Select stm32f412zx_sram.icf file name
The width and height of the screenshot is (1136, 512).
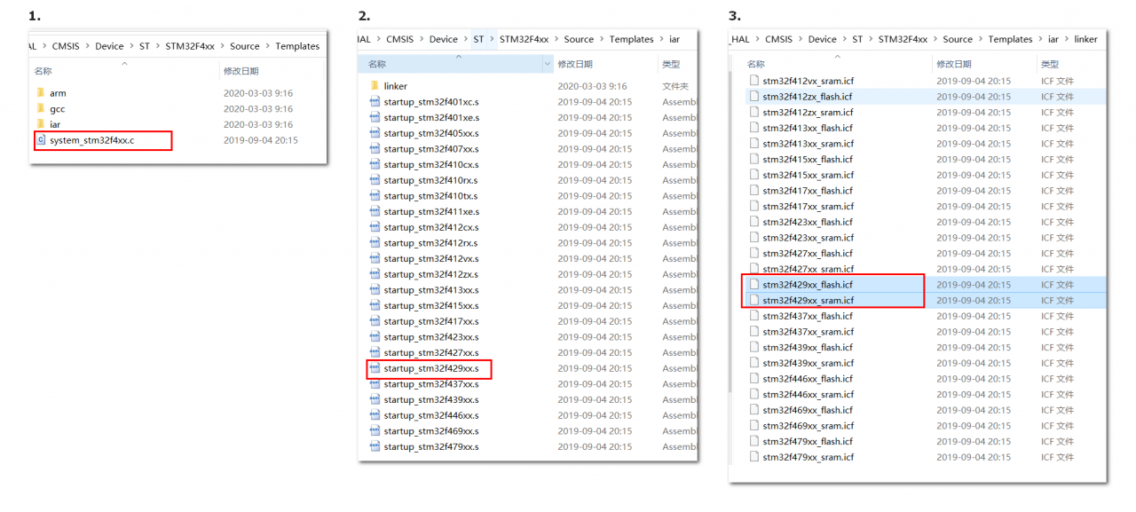(808, 112)
